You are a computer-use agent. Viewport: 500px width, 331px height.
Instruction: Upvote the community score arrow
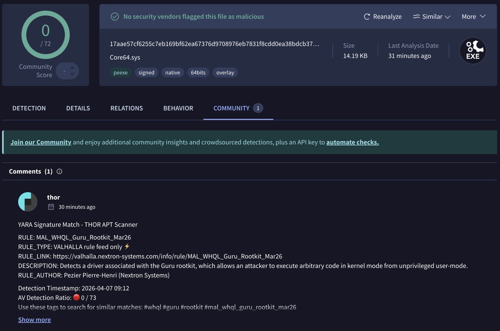[x=72, y=68]
